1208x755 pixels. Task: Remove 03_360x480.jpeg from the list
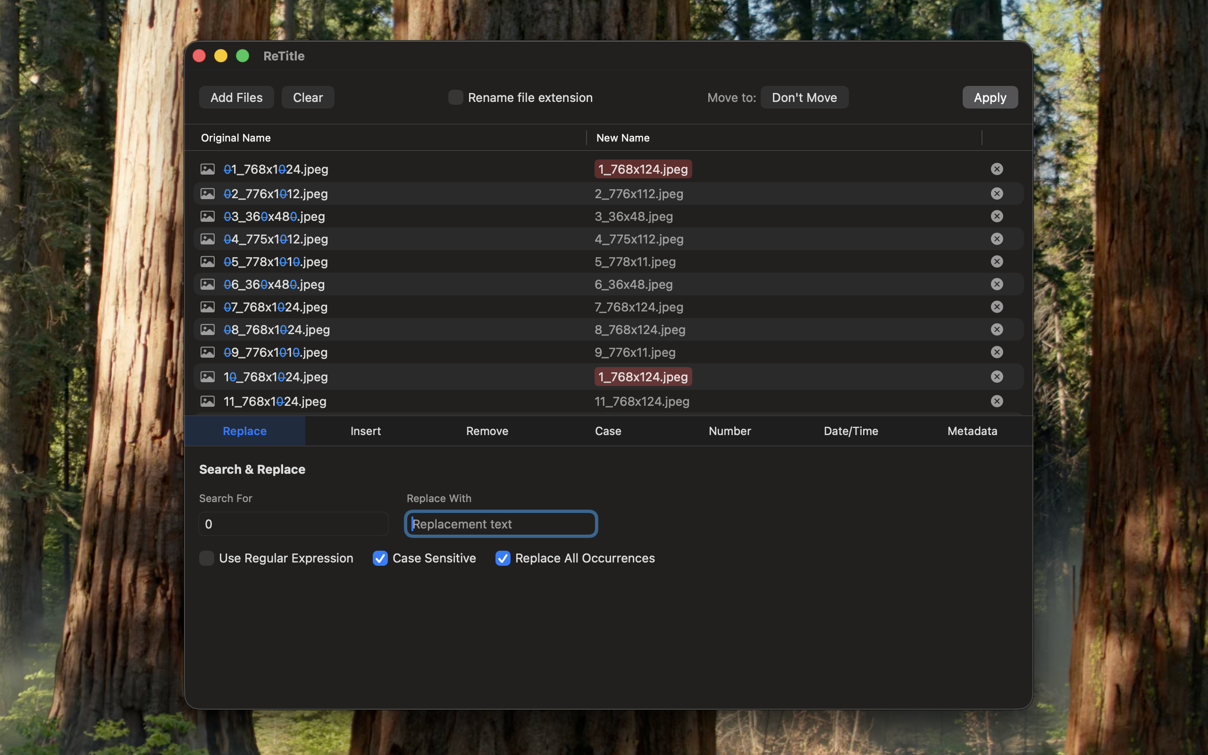(x=996, y=216)
